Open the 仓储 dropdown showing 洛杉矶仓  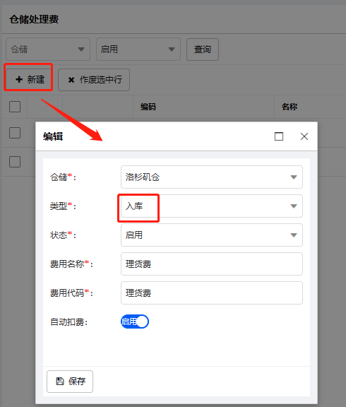(212, 177)
